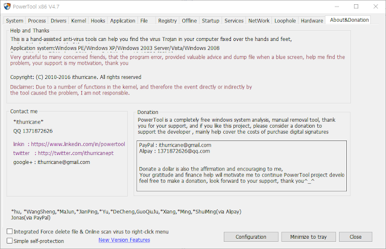Open the Registry tab

tap(168, 20)
